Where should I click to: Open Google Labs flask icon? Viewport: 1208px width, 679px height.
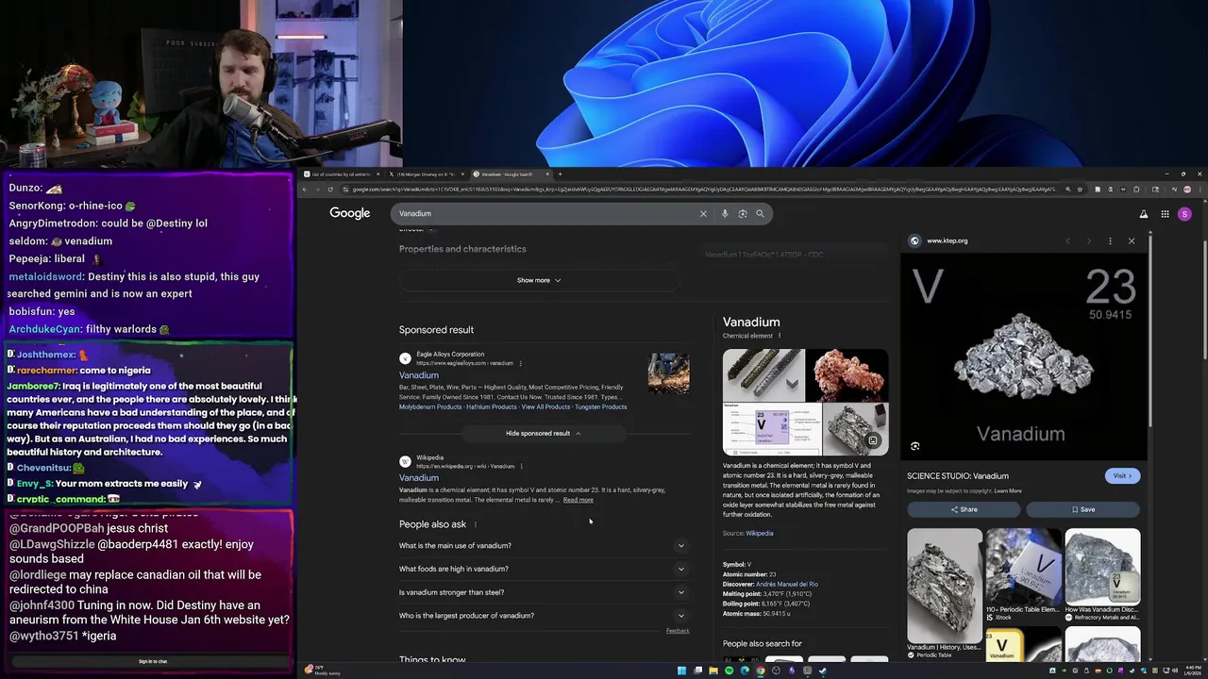pyautogui.click(x=1144, y=214)
